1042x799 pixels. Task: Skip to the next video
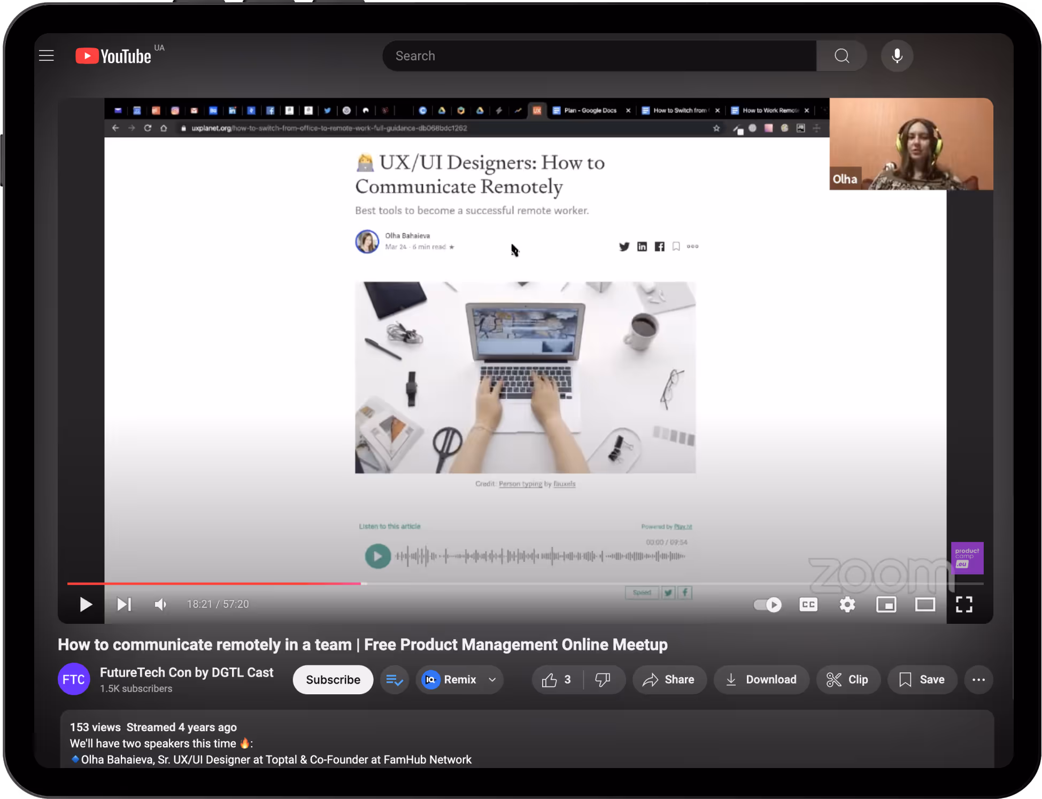pos(124,604)
